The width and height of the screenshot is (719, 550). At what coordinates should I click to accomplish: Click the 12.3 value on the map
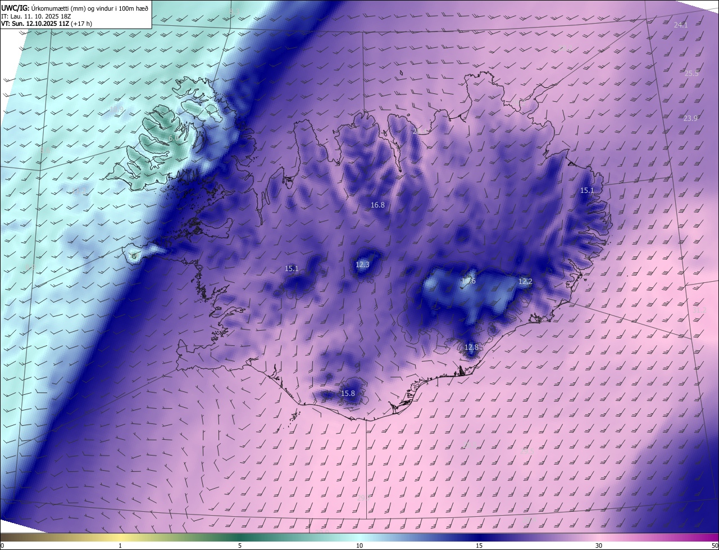click(x=362, y=264)
